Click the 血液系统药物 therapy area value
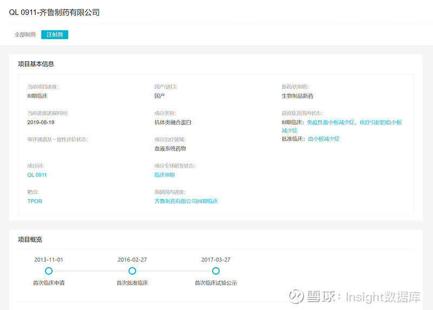This screenshot has width=433, height=310. click(x=170, y=148)
